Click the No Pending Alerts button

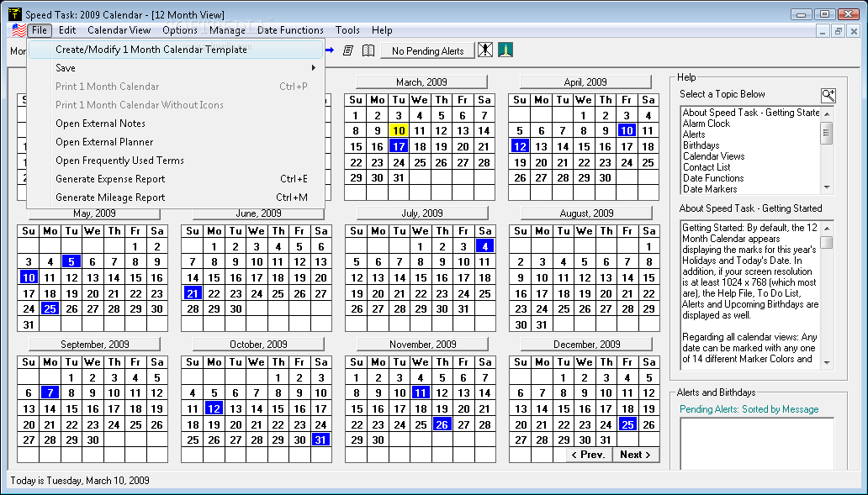click(x=427, y=51)
